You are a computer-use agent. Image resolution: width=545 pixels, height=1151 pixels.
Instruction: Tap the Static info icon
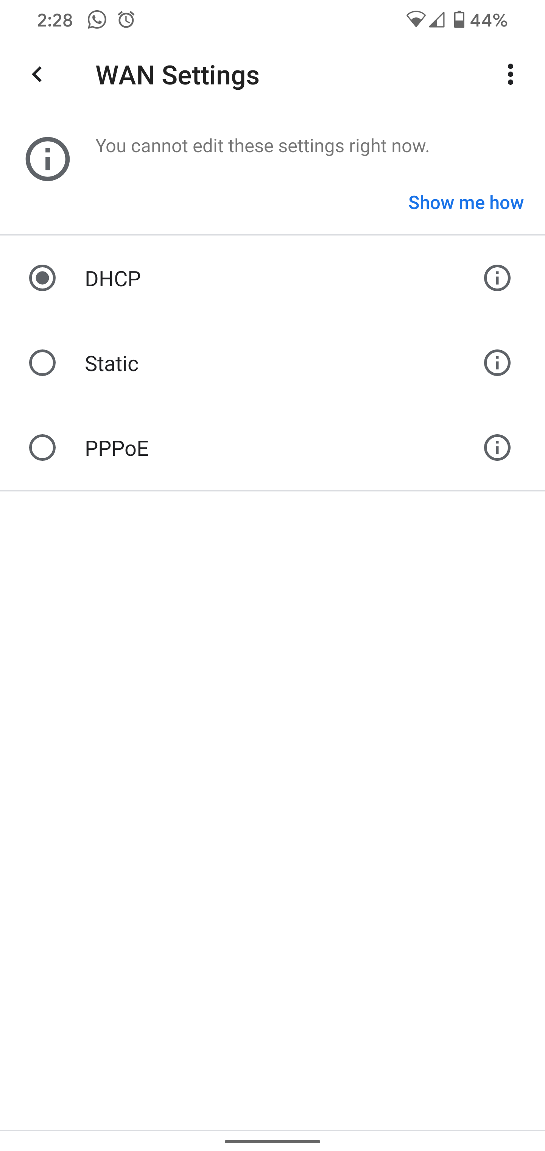click(x=497, y=363)
